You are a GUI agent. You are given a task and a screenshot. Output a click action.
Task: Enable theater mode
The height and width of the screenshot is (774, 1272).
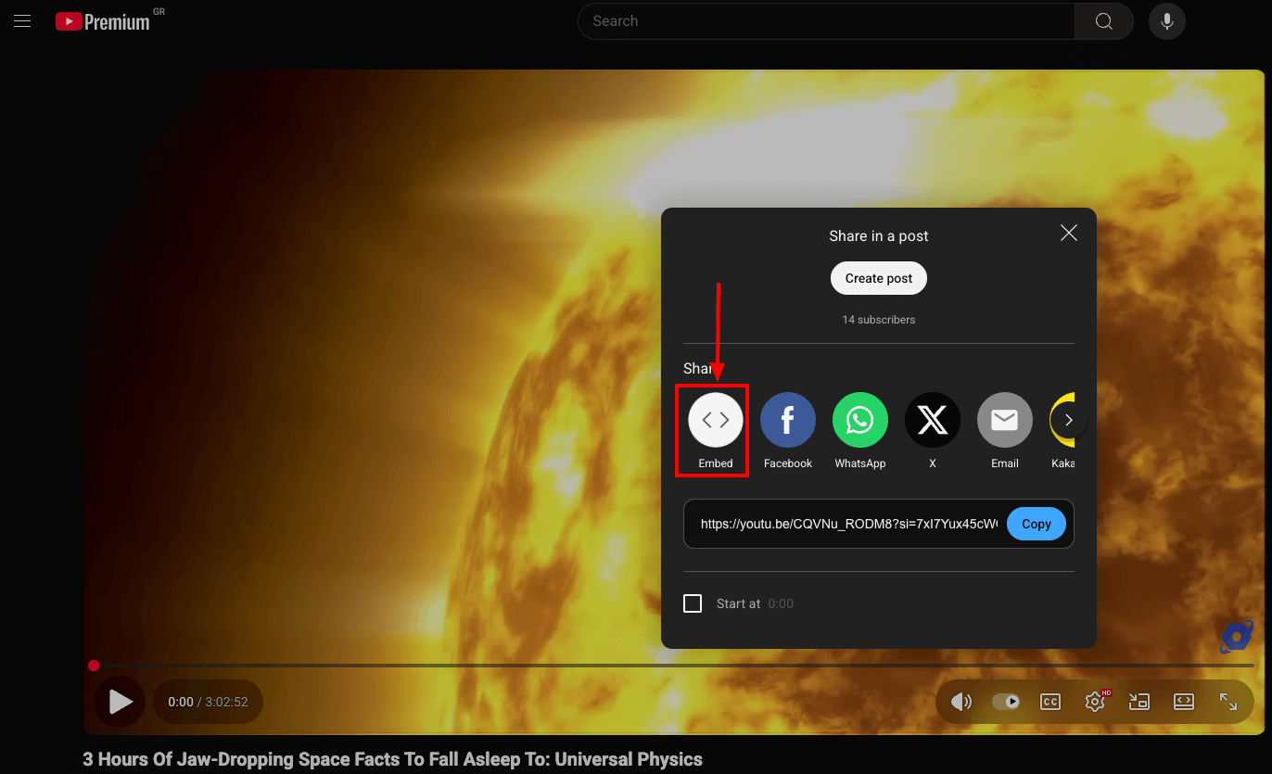click(1184, 702)
